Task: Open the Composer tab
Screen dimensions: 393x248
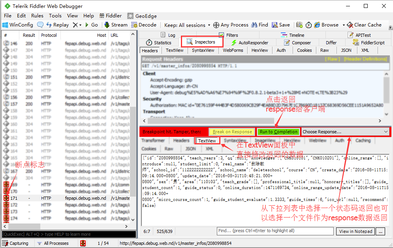Action: tap(297, 43)
